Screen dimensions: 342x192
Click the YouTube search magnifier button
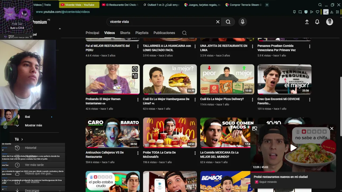pos(228,22)
